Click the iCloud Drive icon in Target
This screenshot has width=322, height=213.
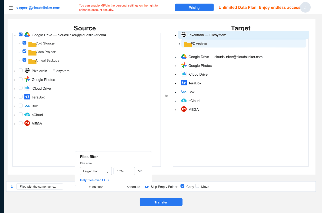point(184,74)
